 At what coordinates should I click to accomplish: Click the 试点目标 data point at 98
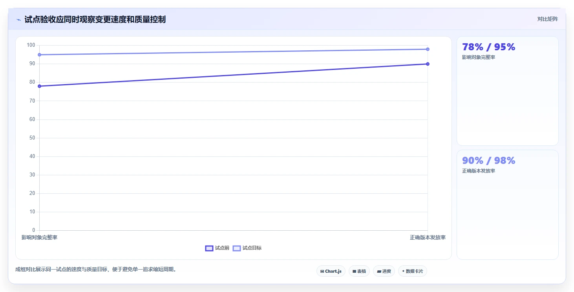[x=428, y=49]
